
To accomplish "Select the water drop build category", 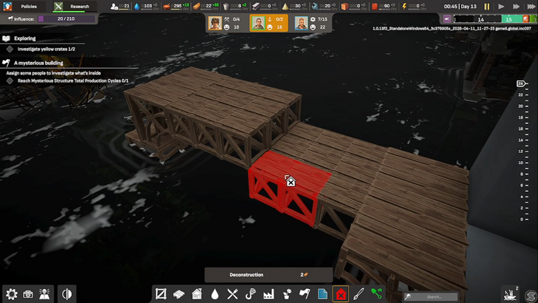I will pos(215,294).
